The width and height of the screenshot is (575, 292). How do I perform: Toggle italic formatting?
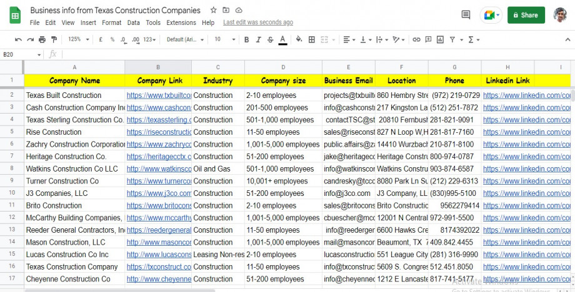(258, 39)
